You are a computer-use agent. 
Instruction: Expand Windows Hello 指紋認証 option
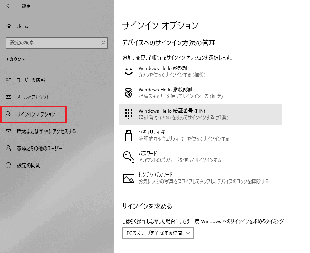click(x=200, y=93)
